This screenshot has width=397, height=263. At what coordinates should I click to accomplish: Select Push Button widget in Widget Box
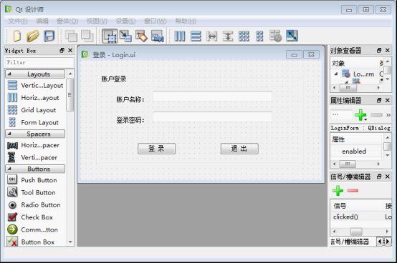[x=35, y=180]
